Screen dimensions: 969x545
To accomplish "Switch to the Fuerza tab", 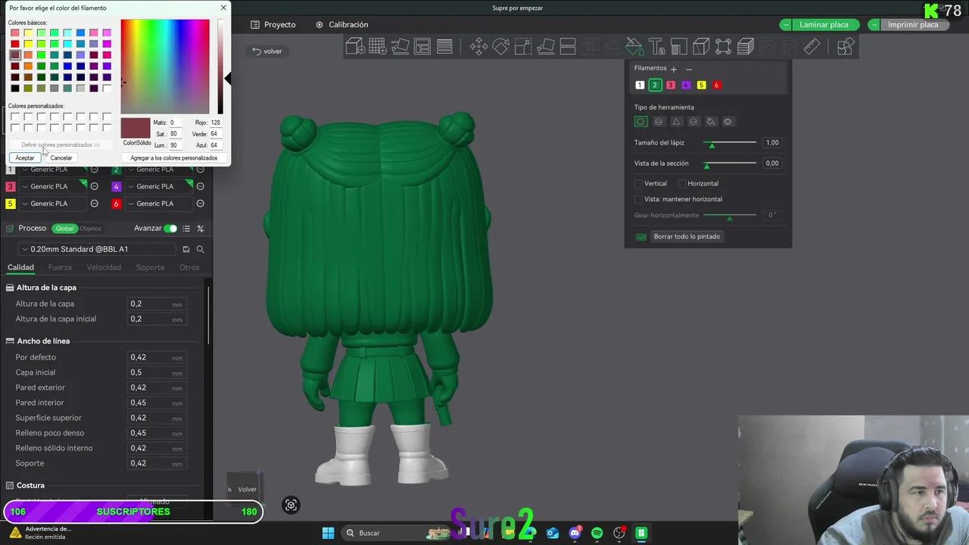I will 60,267.
